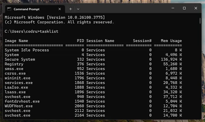
Task: Open the new-tab profile dropdown chevron
Action: [x=78, y=9]
